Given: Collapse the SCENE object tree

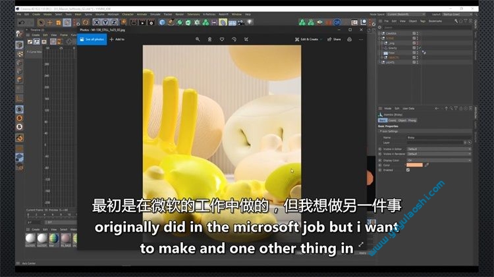Looking at the screenshot, I should (x=379, y=38).
